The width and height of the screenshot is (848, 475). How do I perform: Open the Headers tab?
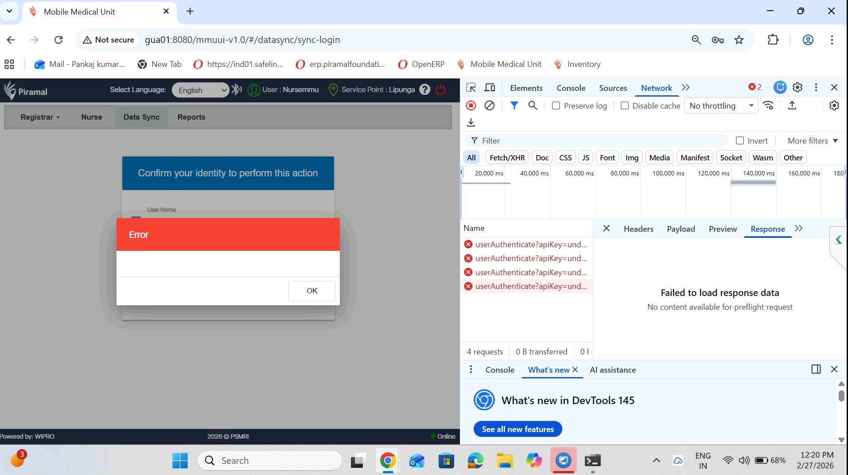pyautogui.click(x=638, y=229)
